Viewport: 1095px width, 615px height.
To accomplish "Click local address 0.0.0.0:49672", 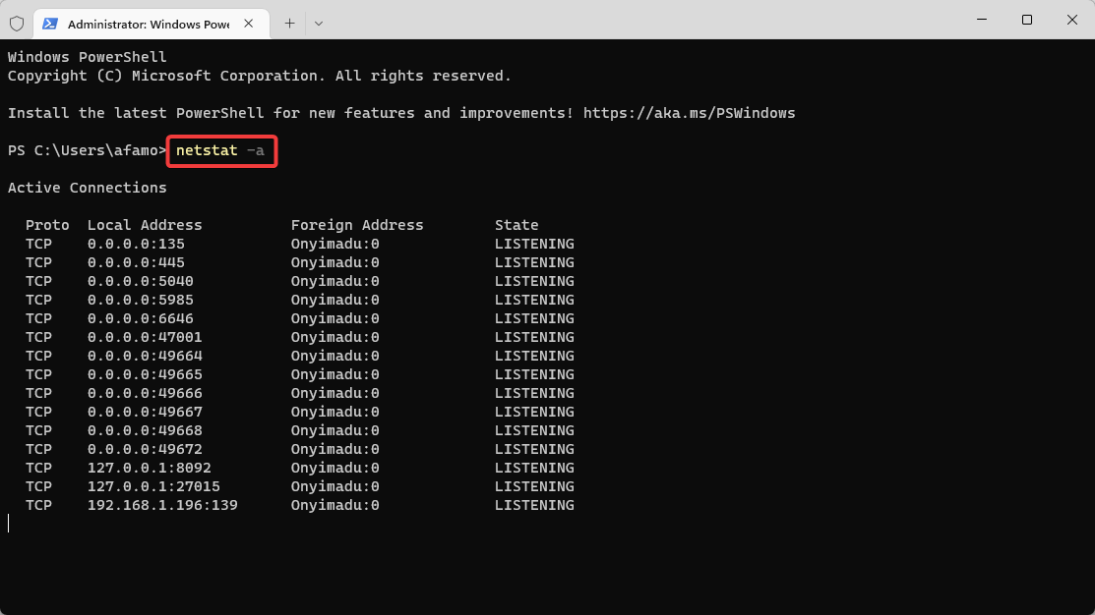I will point(145,449).
